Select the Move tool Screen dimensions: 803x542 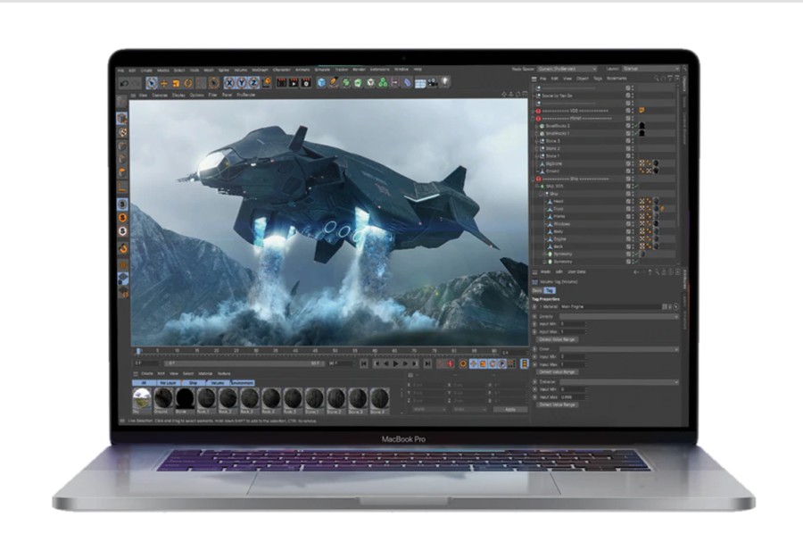pos(164,82)
